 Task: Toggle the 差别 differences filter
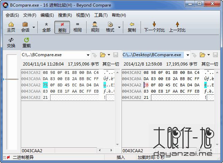[x=62, y=27]
